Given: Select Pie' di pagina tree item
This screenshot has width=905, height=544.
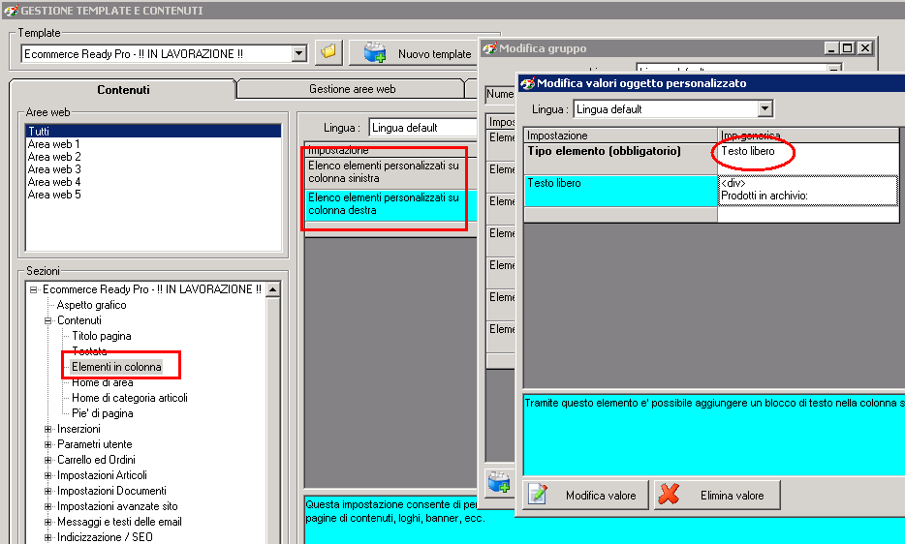Looking at the screenshot, I should pyautogui.click(x=102, y=413).
